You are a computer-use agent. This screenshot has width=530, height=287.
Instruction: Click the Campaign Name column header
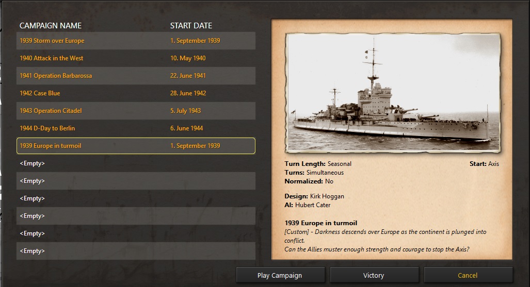click(x=51, y=26)
